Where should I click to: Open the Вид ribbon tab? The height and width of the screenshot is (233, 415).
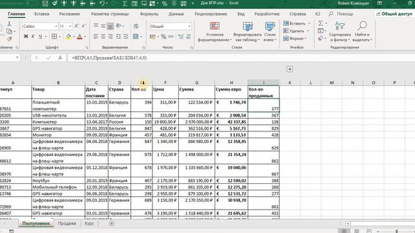click(241, 14)
